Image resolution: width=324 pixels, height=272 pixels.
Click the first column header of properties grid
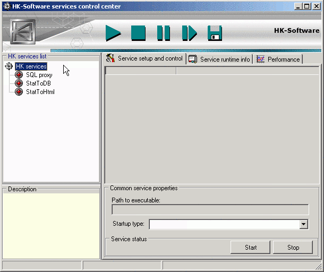click(141, 71)
